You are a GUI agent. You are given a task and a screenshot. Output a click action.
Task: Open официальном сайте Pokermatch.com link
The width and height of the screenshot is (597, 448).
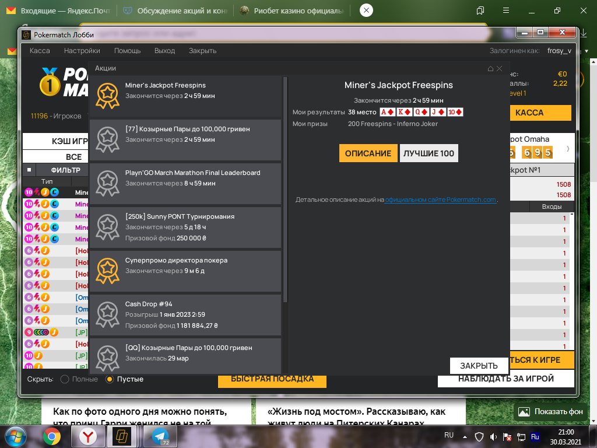[441, 199]
